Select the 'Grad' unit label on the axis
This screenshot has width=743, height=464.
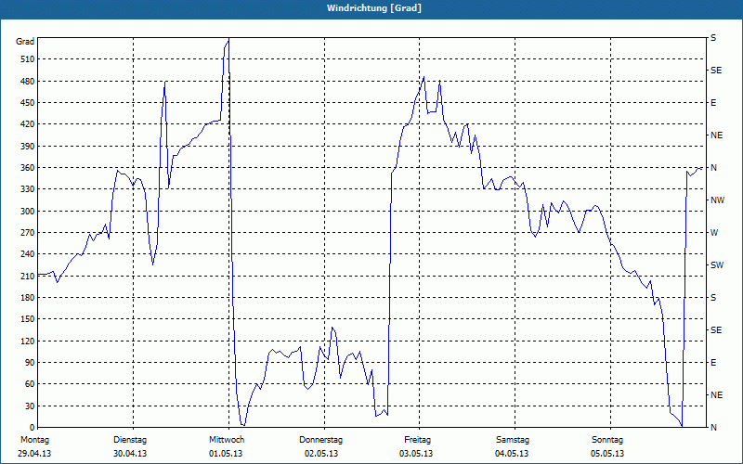25,42
